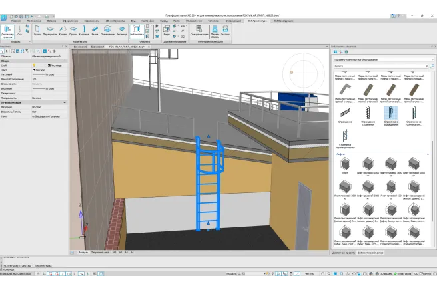
Task: Activate the Лестница (Stair) tool
Action: [121, 30]
